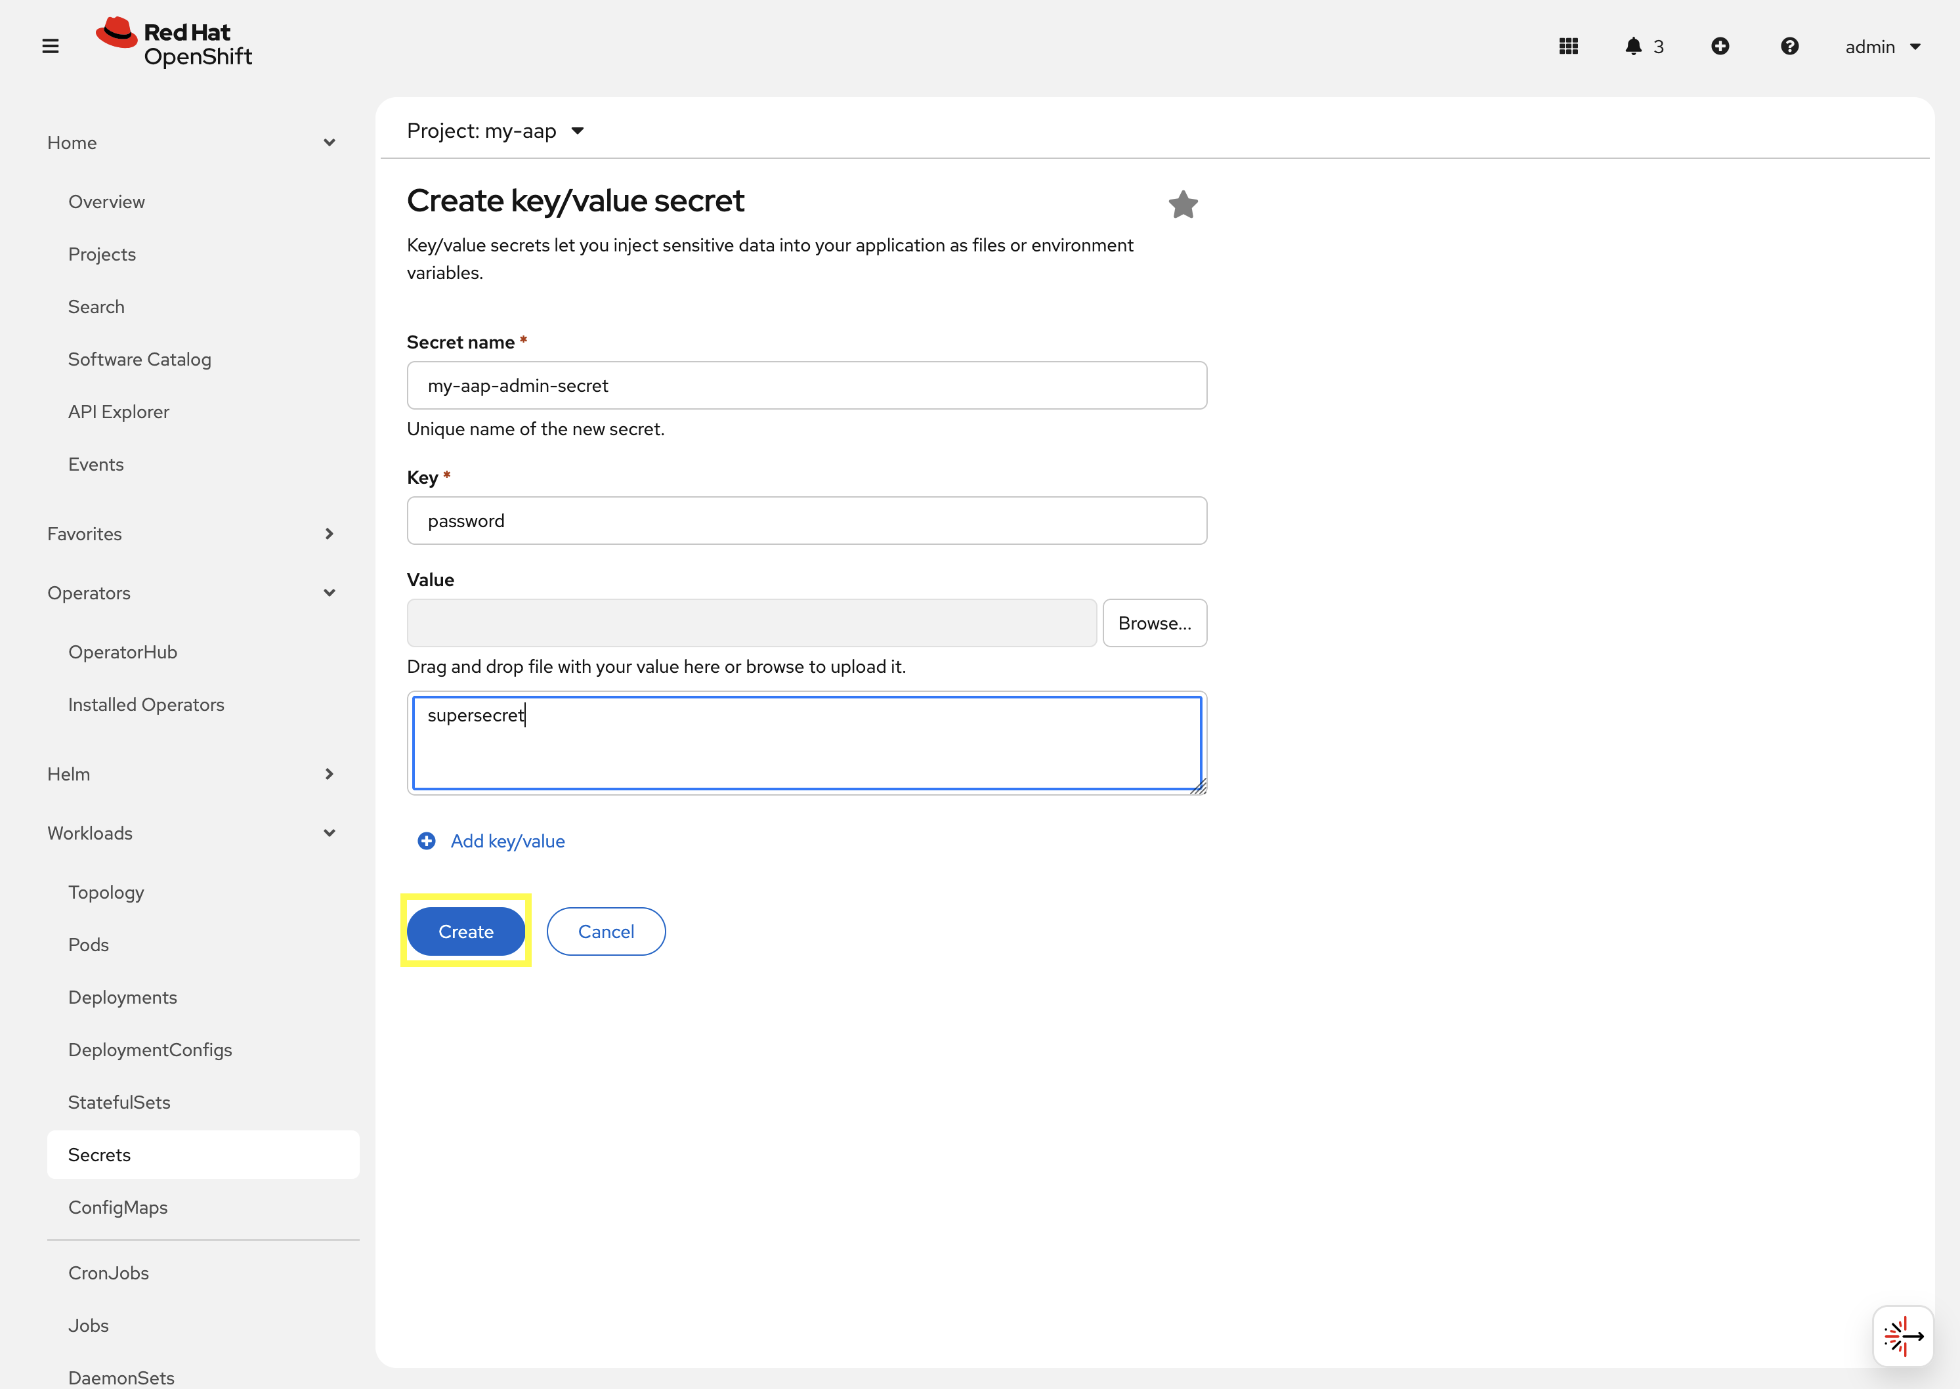The height and width of the screenshot is (1389, 1960).
Task: Open the Project: my-aap selector
Action: point(495,131)
